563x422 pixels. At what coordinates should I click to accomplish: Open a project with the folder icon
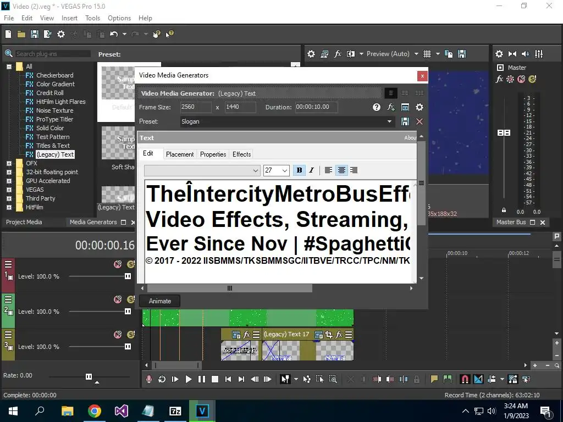[x=21, y=34]
